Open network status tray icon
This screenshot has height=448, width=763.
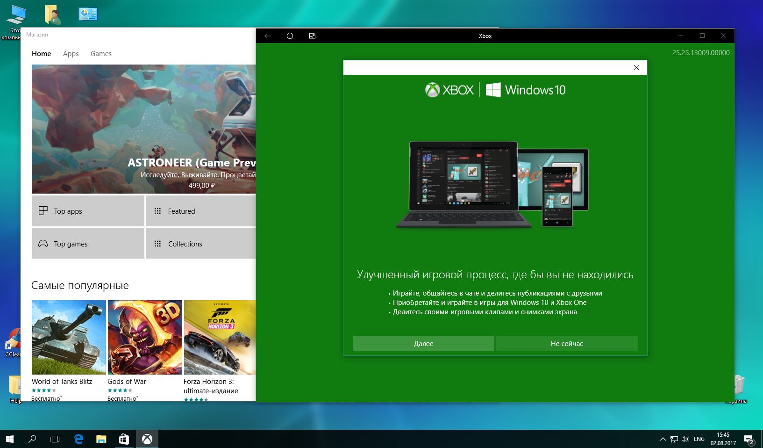click(674, 439)
